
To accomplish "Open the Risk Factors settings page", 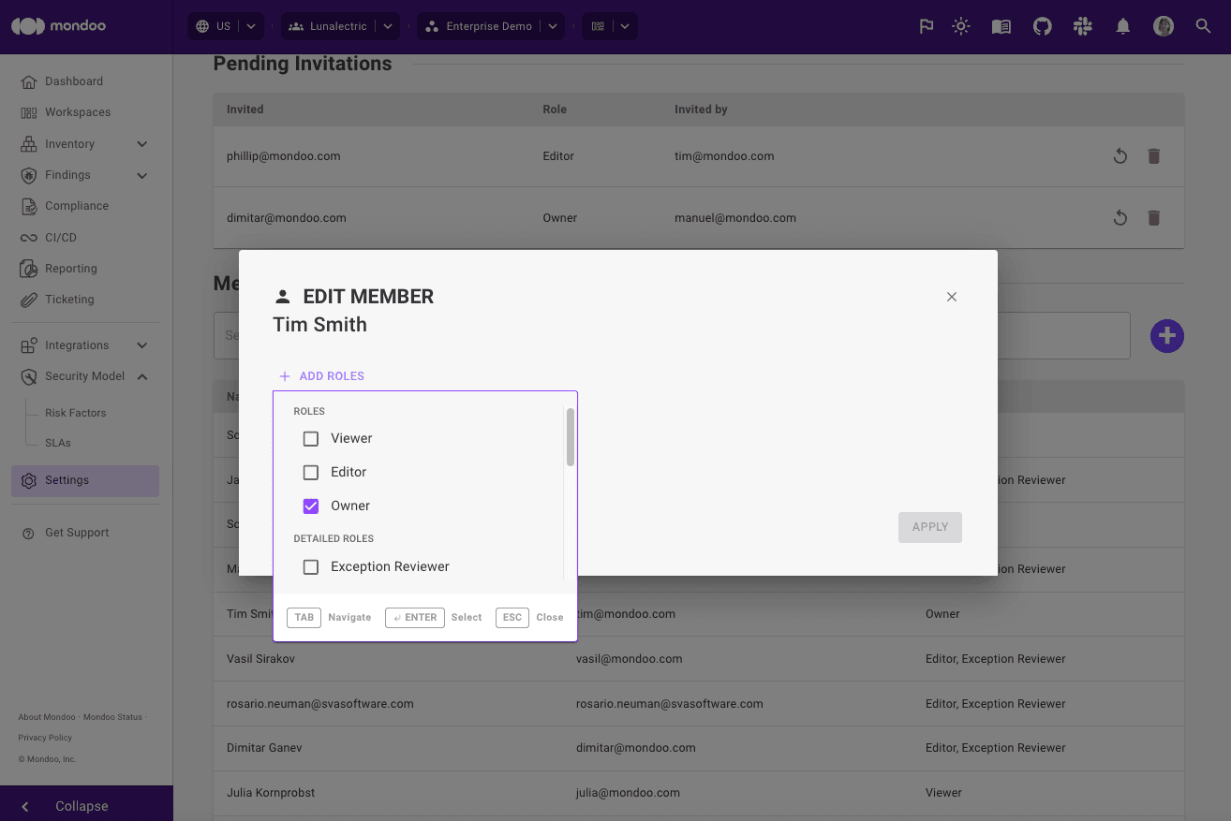I will point(74,412).
